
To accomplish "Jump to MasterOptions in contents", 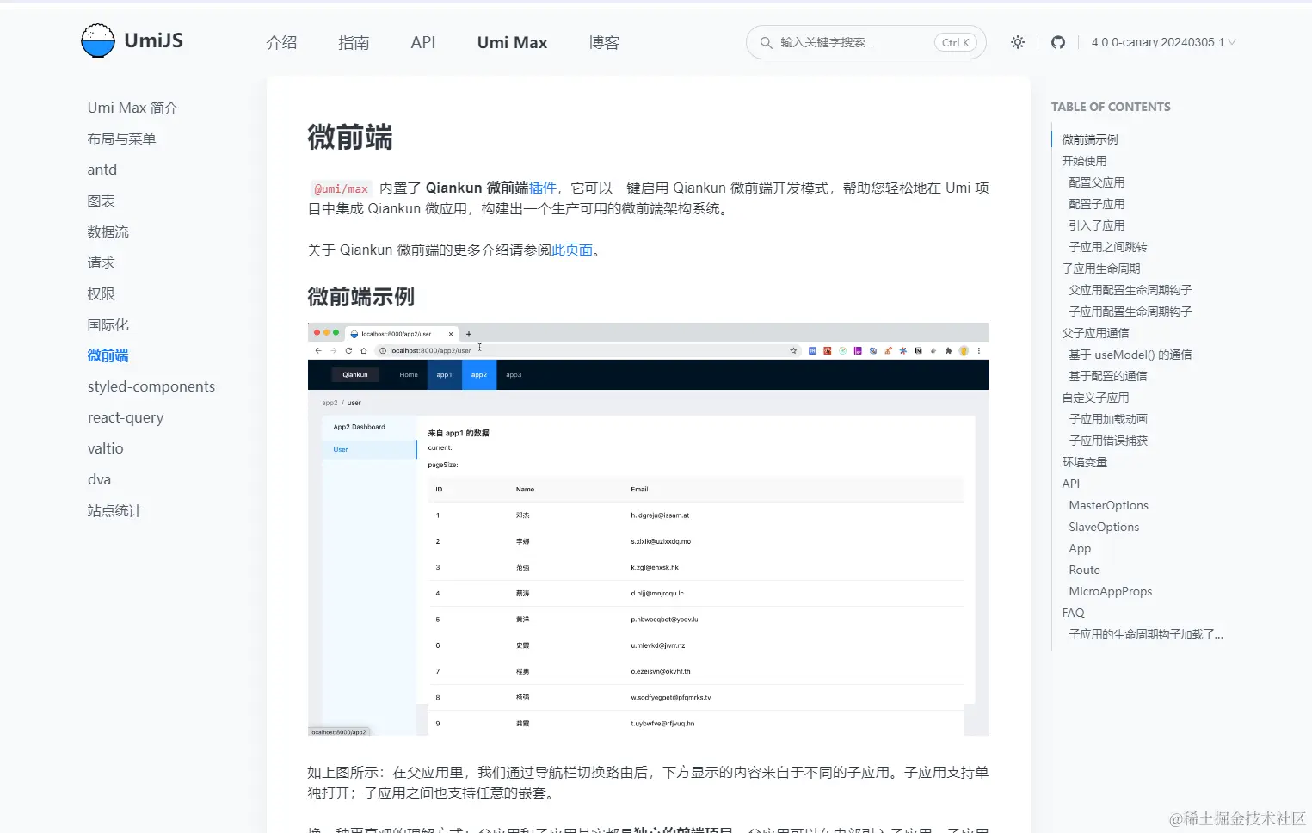I will (x=1108, y=505).
